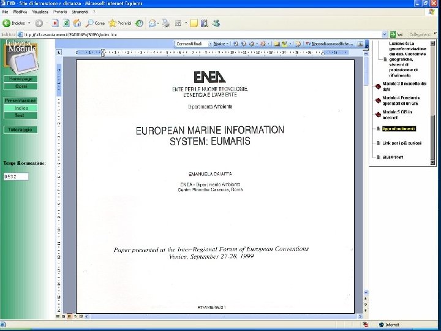441x331 pixels.
Task: Open the Collegamenti links bar
Action: click(x=420, y=34)
